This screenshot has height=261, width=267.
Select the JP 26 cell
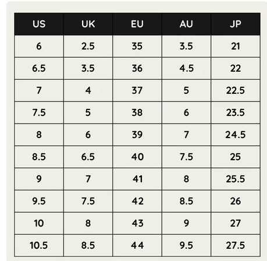coord(236,201)
